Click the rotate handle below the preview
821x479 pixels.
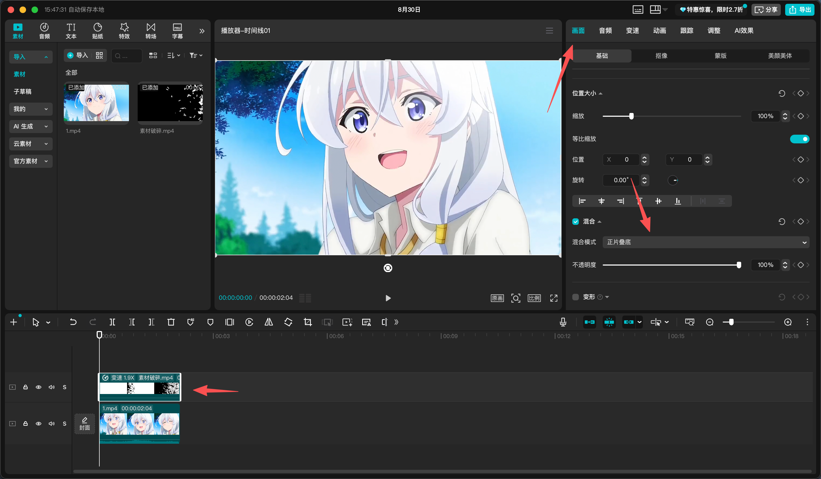388,268
